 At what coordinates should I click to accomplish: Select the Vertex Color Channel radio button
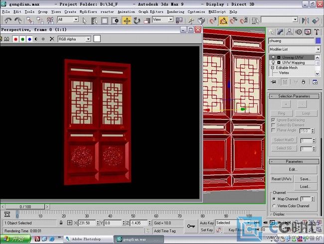274,206
